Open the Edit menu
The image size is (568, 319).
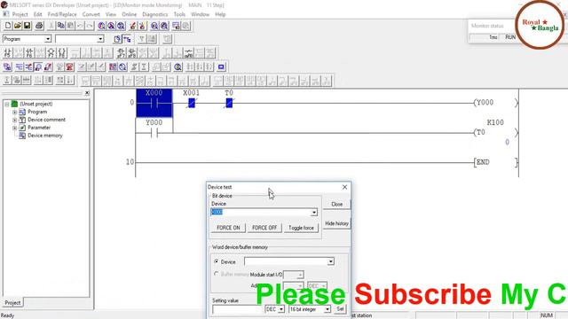[x=37, y=14]
